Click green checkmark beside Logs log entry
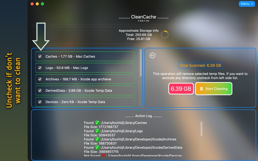Image resolution: width=258 pixels, height=161 pixels. 97,131
